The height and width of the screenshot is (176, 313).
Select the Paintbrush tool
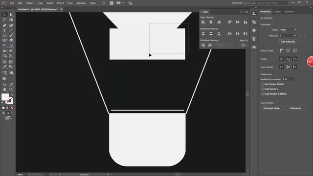(x=11, y=36)
